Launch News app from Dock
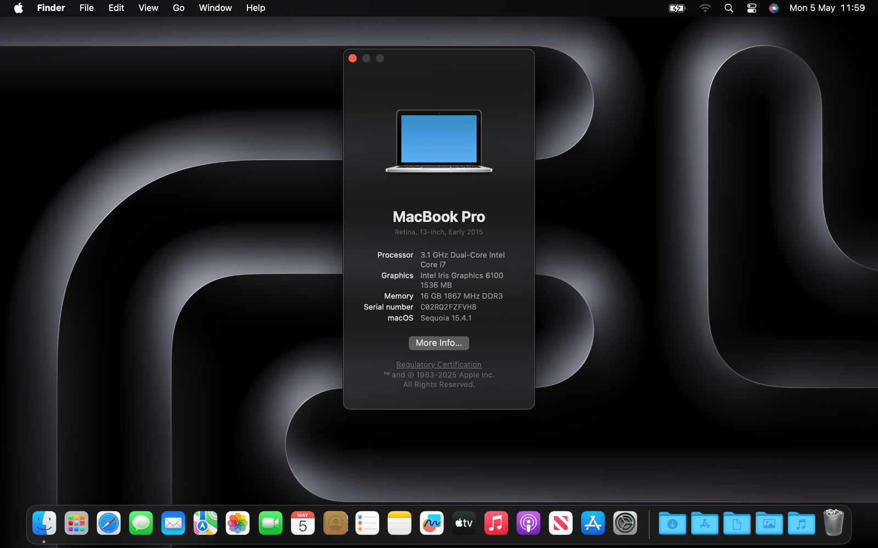 tap(561, 523)
